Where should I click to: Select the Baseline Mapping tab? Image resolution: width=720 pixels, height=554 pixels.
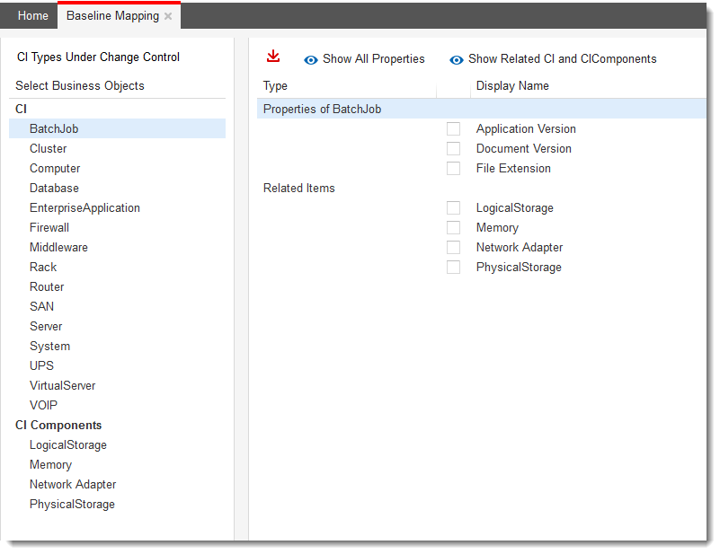click(x=112, y=16)
